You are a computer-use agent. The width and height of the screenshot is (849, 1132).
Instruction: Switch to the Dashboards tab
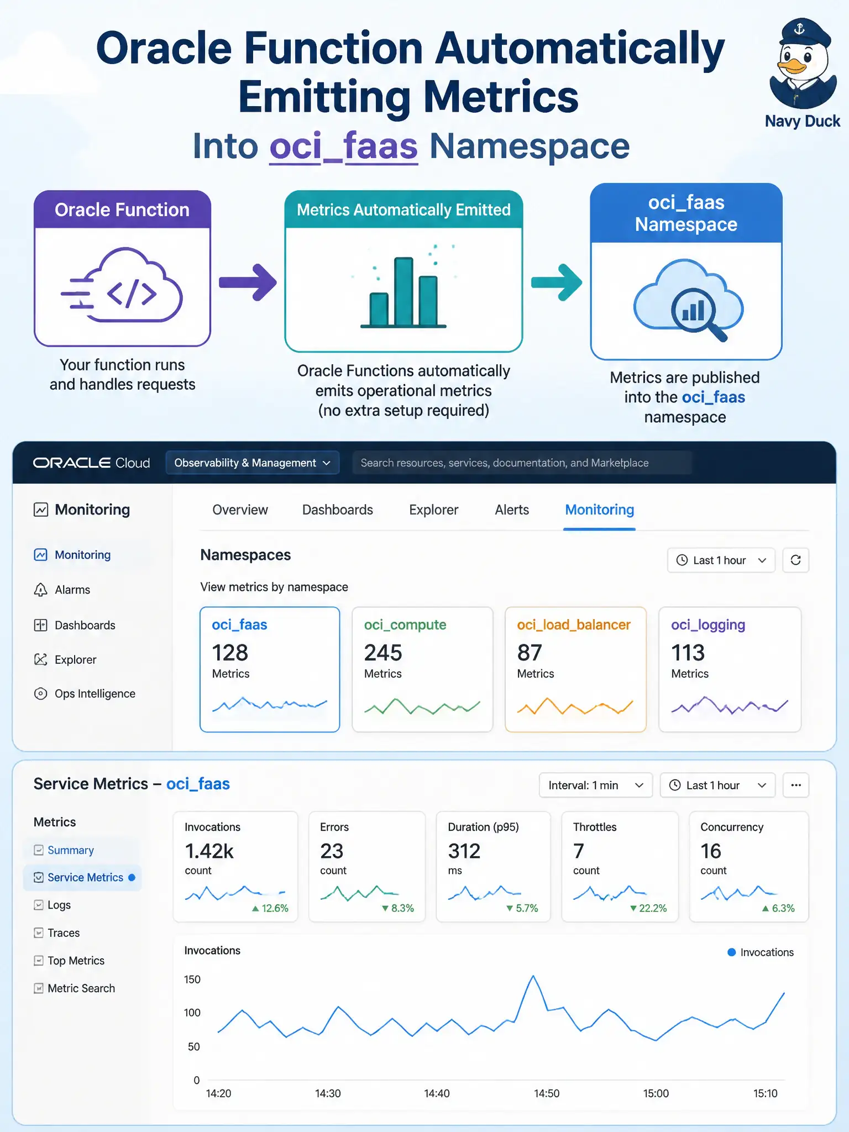point(338,510)
